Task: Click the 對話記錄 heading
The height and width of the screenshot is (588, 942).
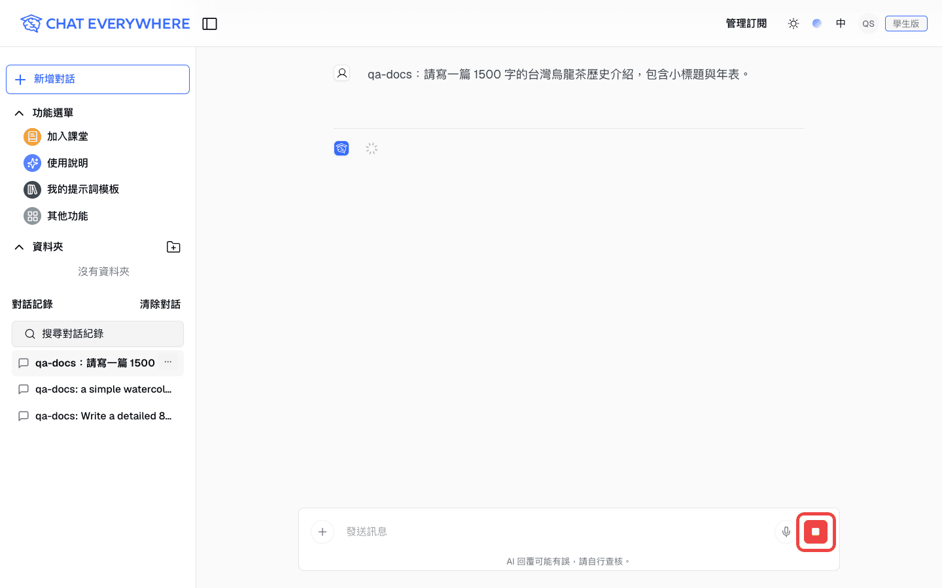Action: click(33, 304)
